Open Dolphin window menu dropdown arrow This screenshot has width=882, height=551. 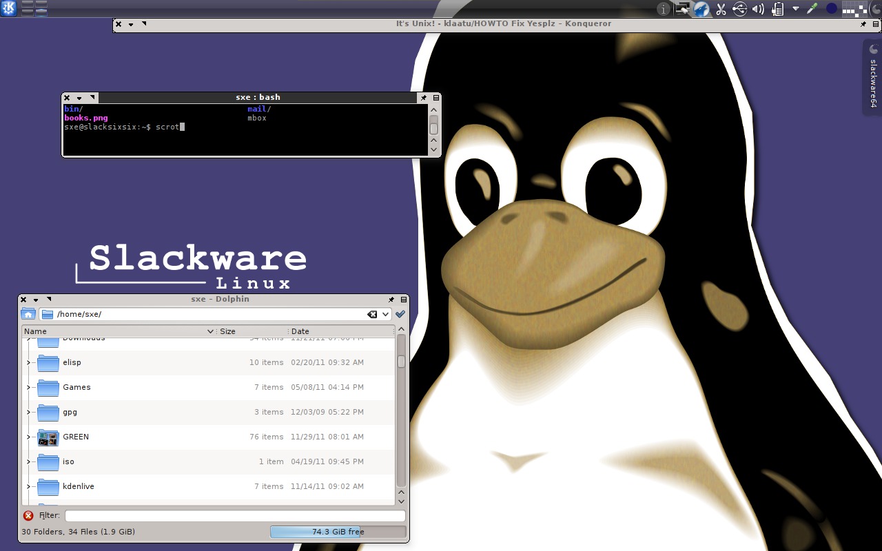coord(36,300)
